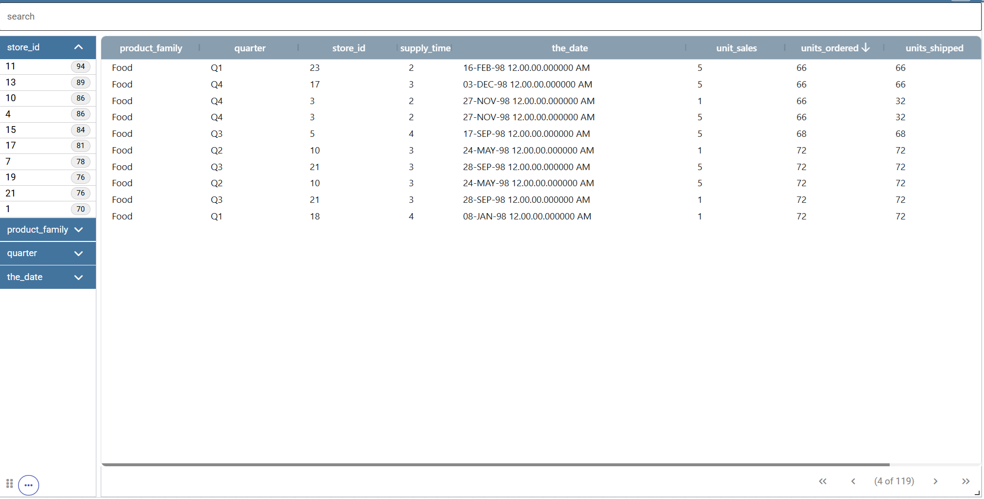Sort by quarter column header
984x499 pixels.
(x=250, y=48)
